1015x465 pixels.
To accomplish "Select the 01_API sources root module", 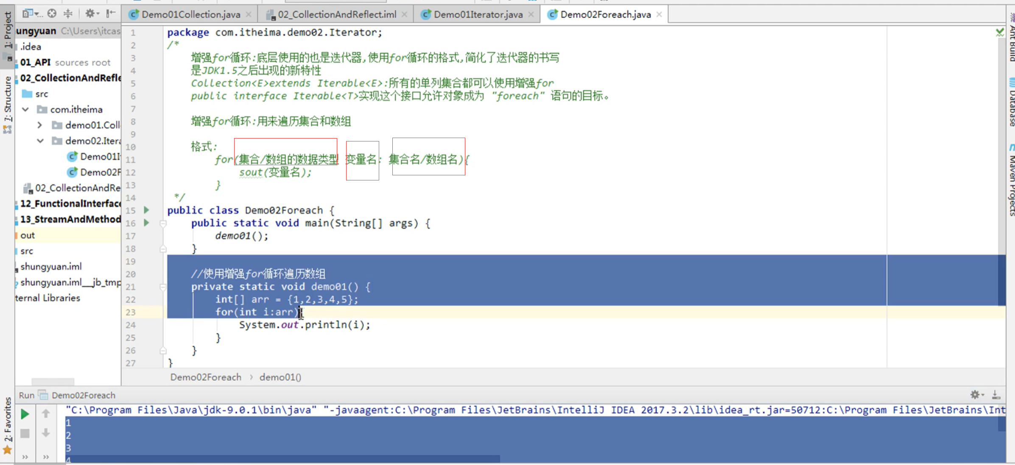I will pyautogui.click(x=65, y=62).
